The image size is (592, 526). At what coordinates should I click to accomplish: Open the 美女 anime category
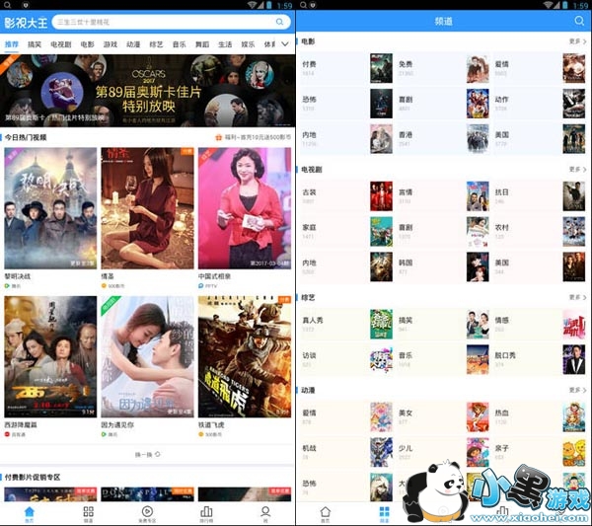(x=444, y=417)
